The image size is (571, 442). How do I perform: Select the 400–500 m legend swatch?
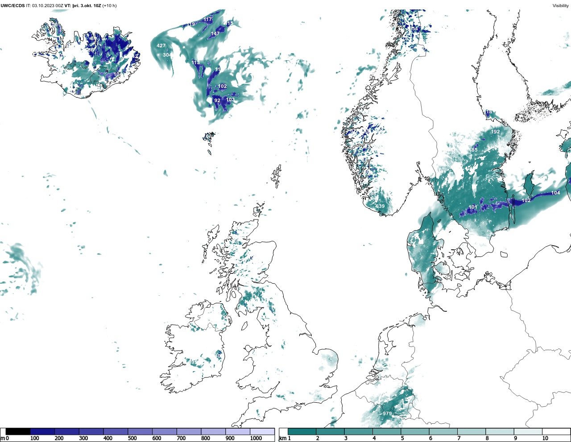(x=116, y=431)
